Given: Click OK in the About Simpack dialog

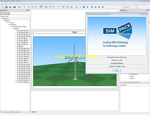Looking at the screenshot, I should click(117, 70).
